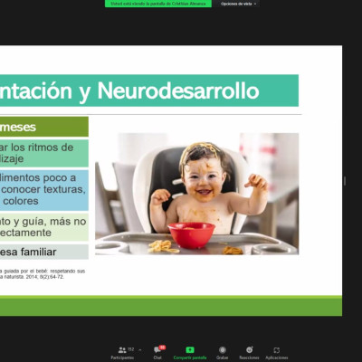Click the green Compartir pantalla icon

[190, 350]
